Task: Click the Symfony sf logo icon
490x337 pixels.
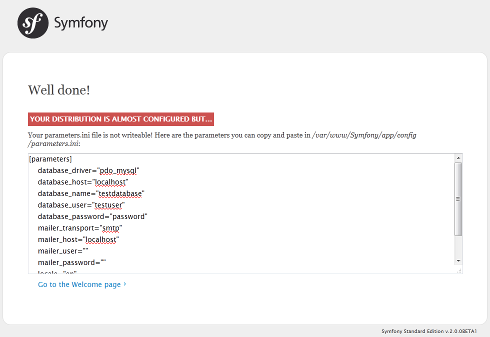Action: click(x=33, y=23)
